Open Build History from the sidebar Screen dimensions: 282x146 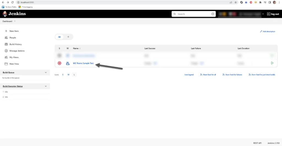(15, 44)
